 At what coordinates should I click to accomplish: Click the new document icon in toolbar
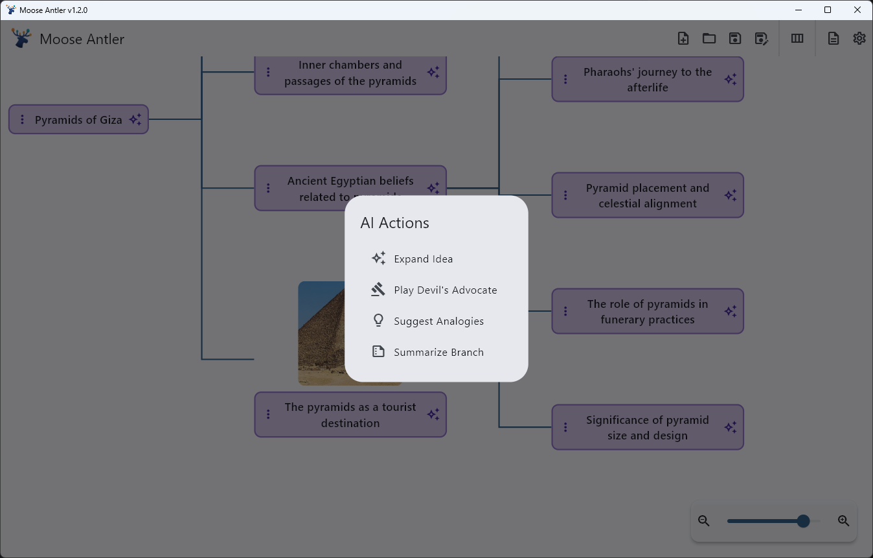pos(683,39)
